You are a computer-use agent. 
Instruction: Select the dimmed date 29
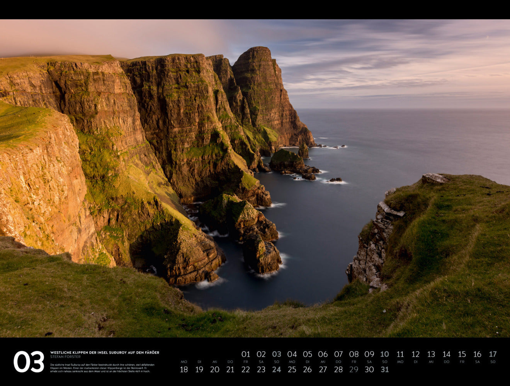[x=354, y=369]
